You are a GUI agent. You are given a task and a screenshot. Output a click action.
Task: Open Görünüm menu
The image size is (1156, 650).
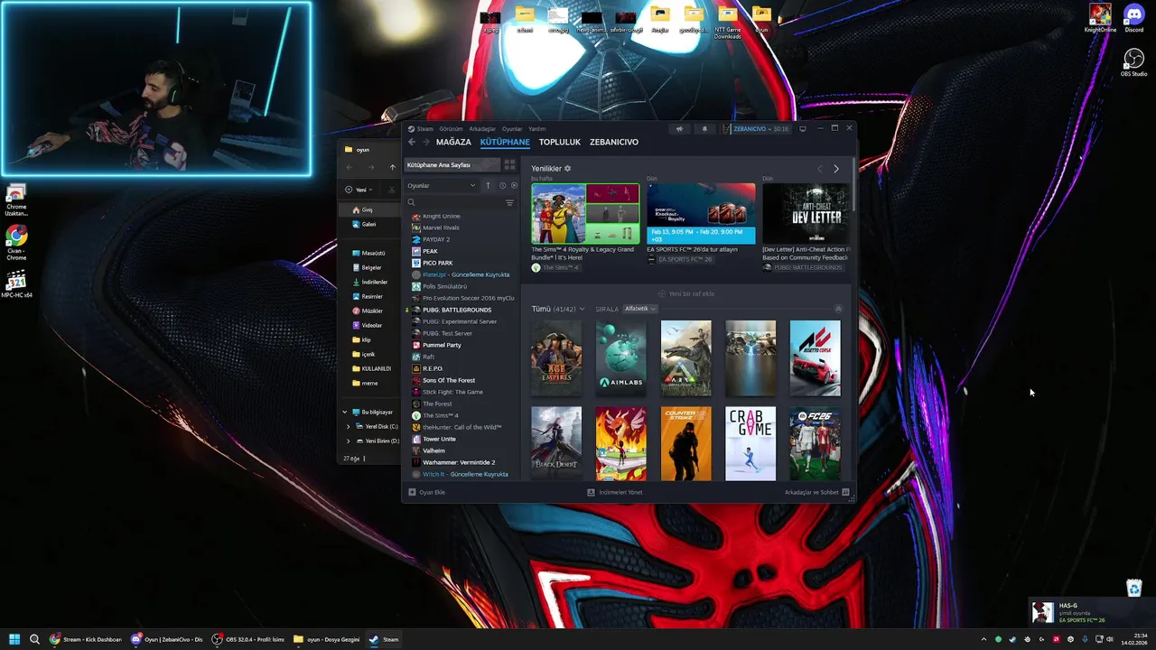[x=451, y=129]
